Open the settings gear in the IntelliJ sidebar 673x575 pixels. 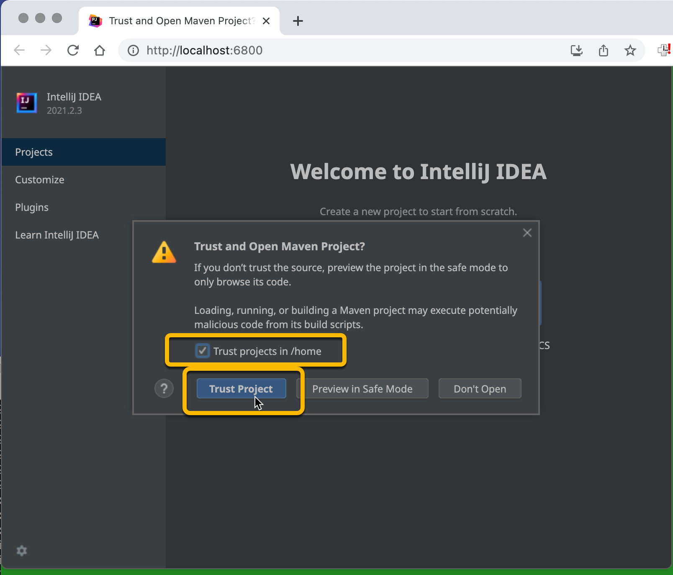(x=22, y=551)
